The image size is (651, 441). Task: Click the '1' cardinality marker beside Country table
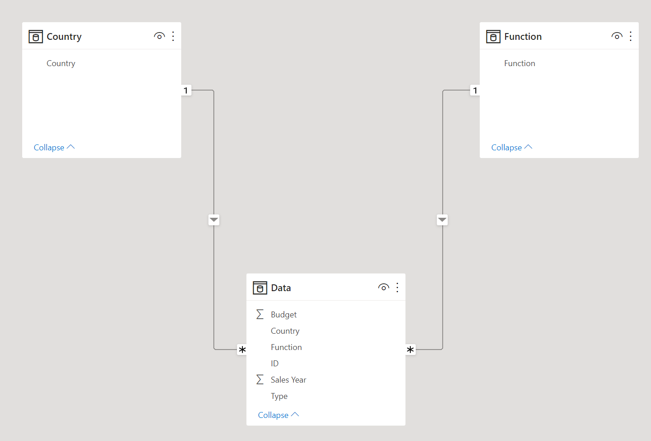(x=186, y=91)
